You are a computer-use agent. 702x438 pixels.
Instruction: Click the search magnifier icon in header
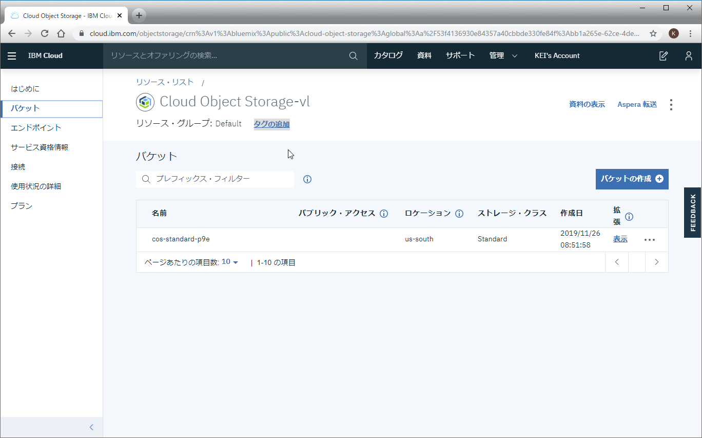353,56
